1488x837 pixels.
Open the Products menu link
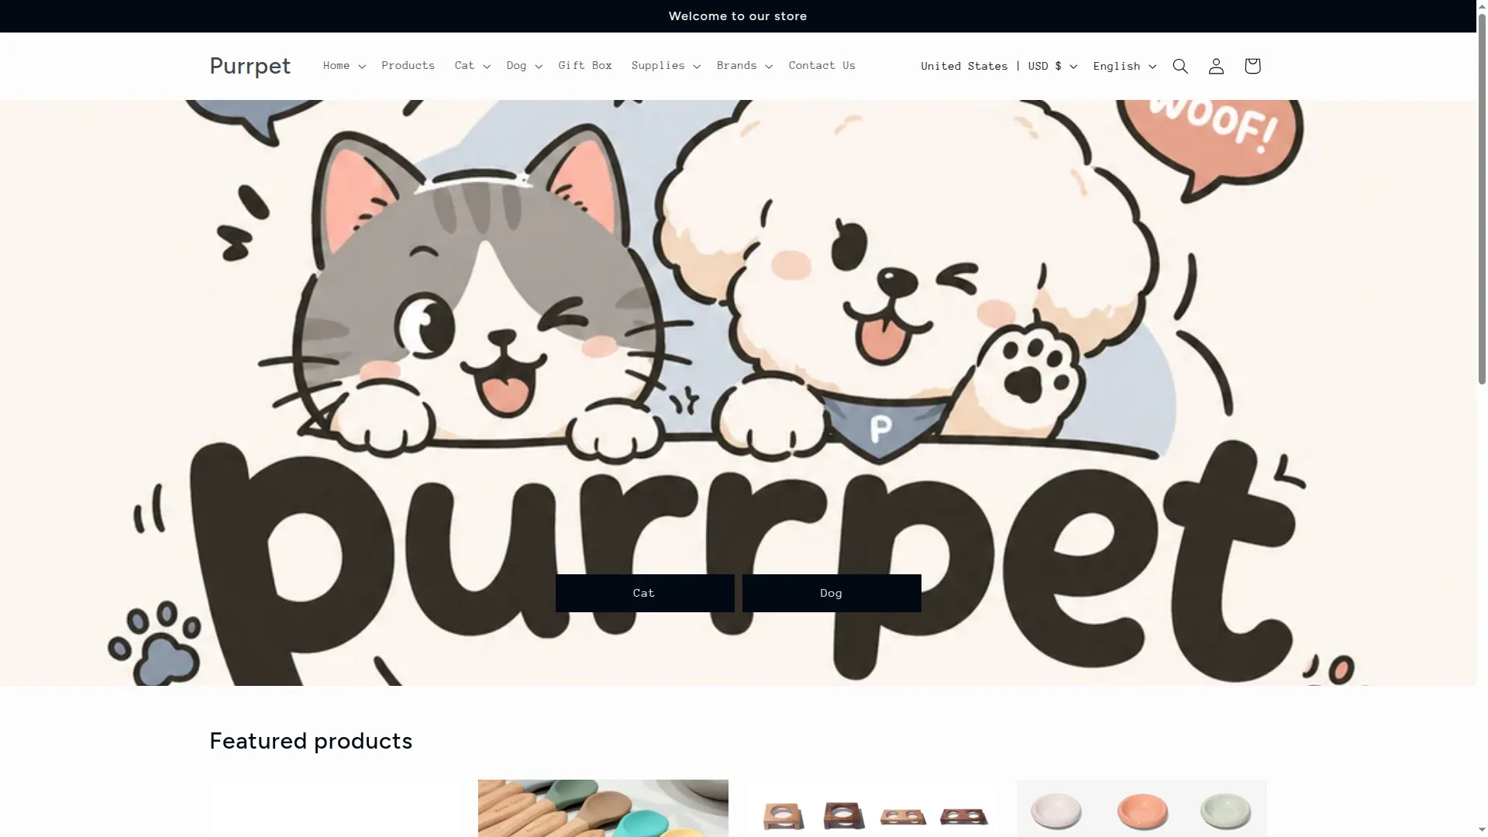click(x=408, y=66)
